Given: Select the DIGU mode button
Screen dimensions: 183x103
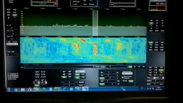Looking at the screenshot, I should pyautogui.click(x=156, y=50).
